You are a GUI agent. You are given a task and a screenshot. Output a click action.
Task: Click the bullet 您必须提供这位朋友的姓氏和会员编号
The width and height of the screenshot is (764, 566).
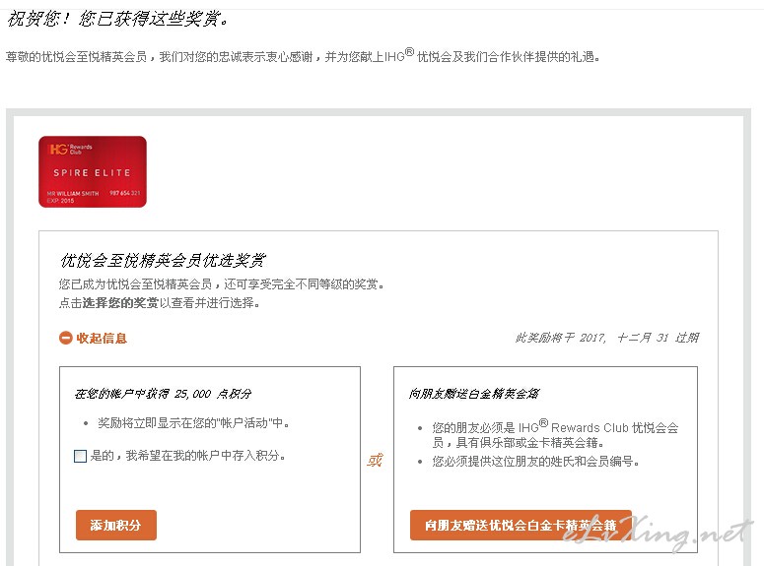(535, 462)
